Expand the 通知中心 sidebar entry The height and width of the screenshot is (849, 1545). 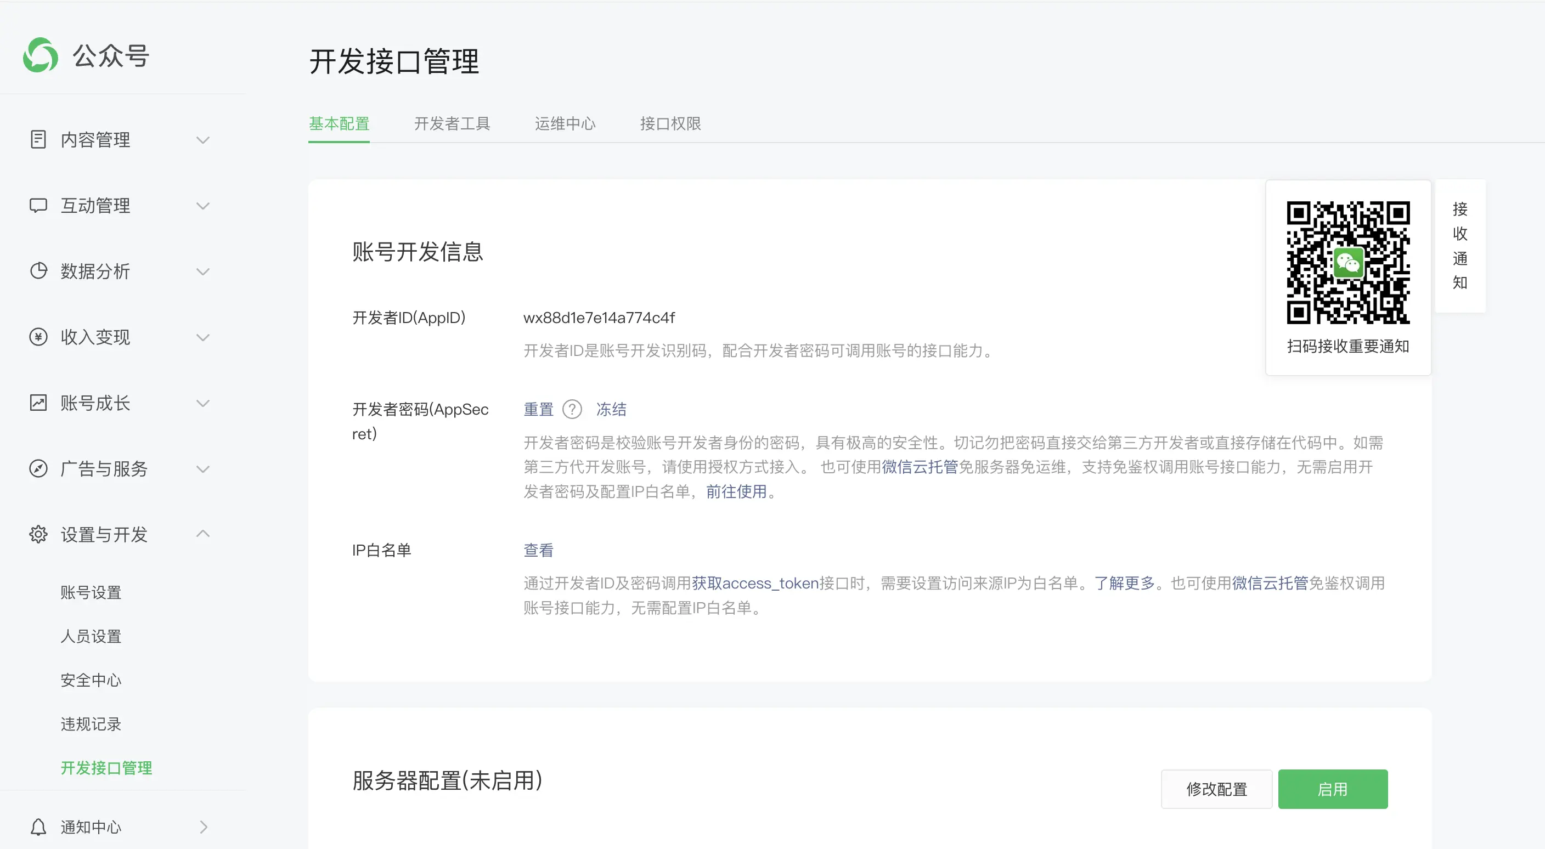(204, 828)
